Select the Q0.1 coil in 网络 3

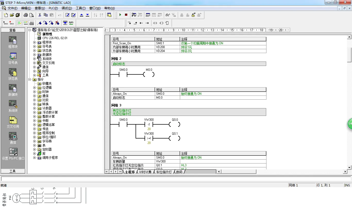click(175, 139)
